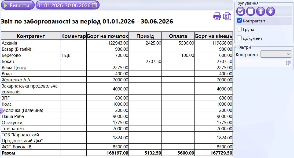Viewport: 294px width, 158px height.
Task: Export the report to Excel
Action: tap(227, 16)
